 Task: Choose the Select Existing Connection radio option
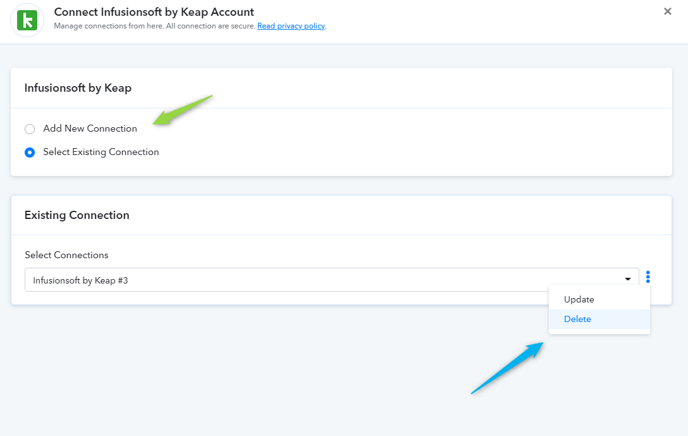pos(30,153)
